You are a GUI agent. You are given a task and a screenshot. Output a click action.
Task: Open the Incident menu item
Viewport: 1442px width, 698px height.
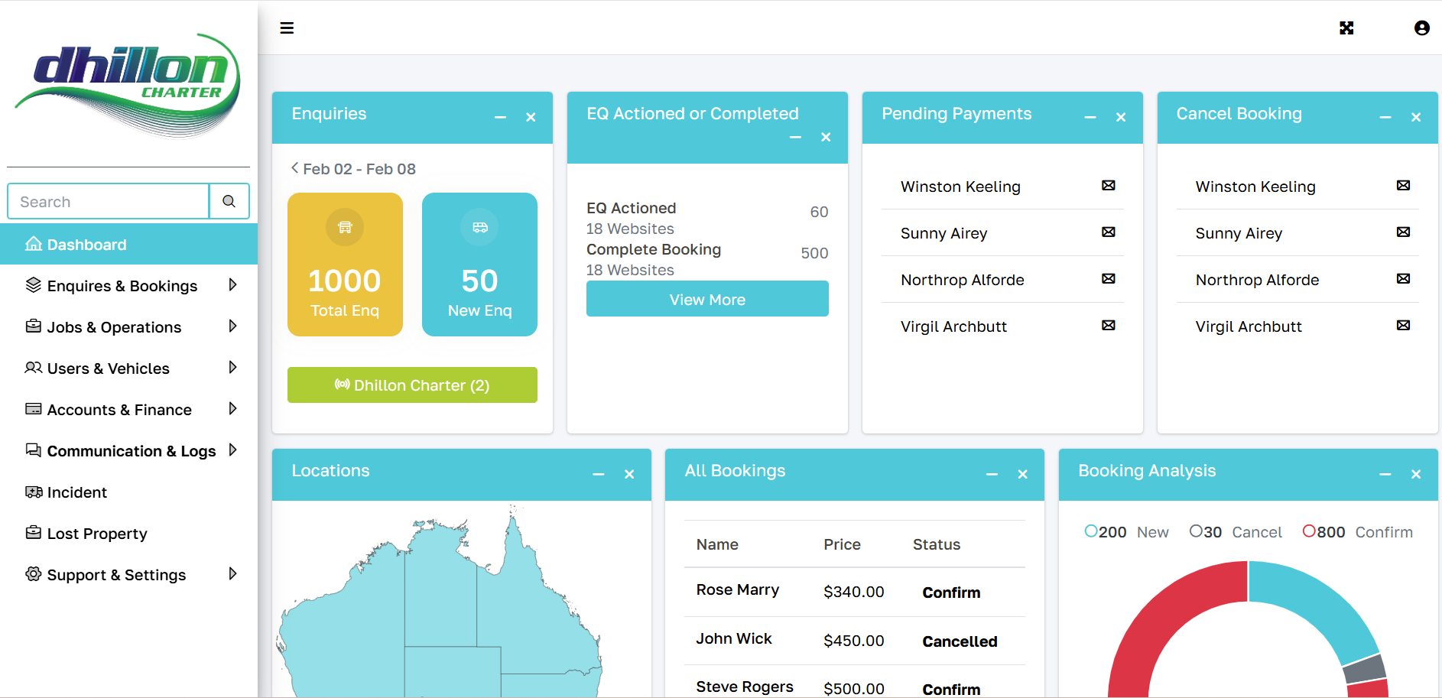click(76, 492)
